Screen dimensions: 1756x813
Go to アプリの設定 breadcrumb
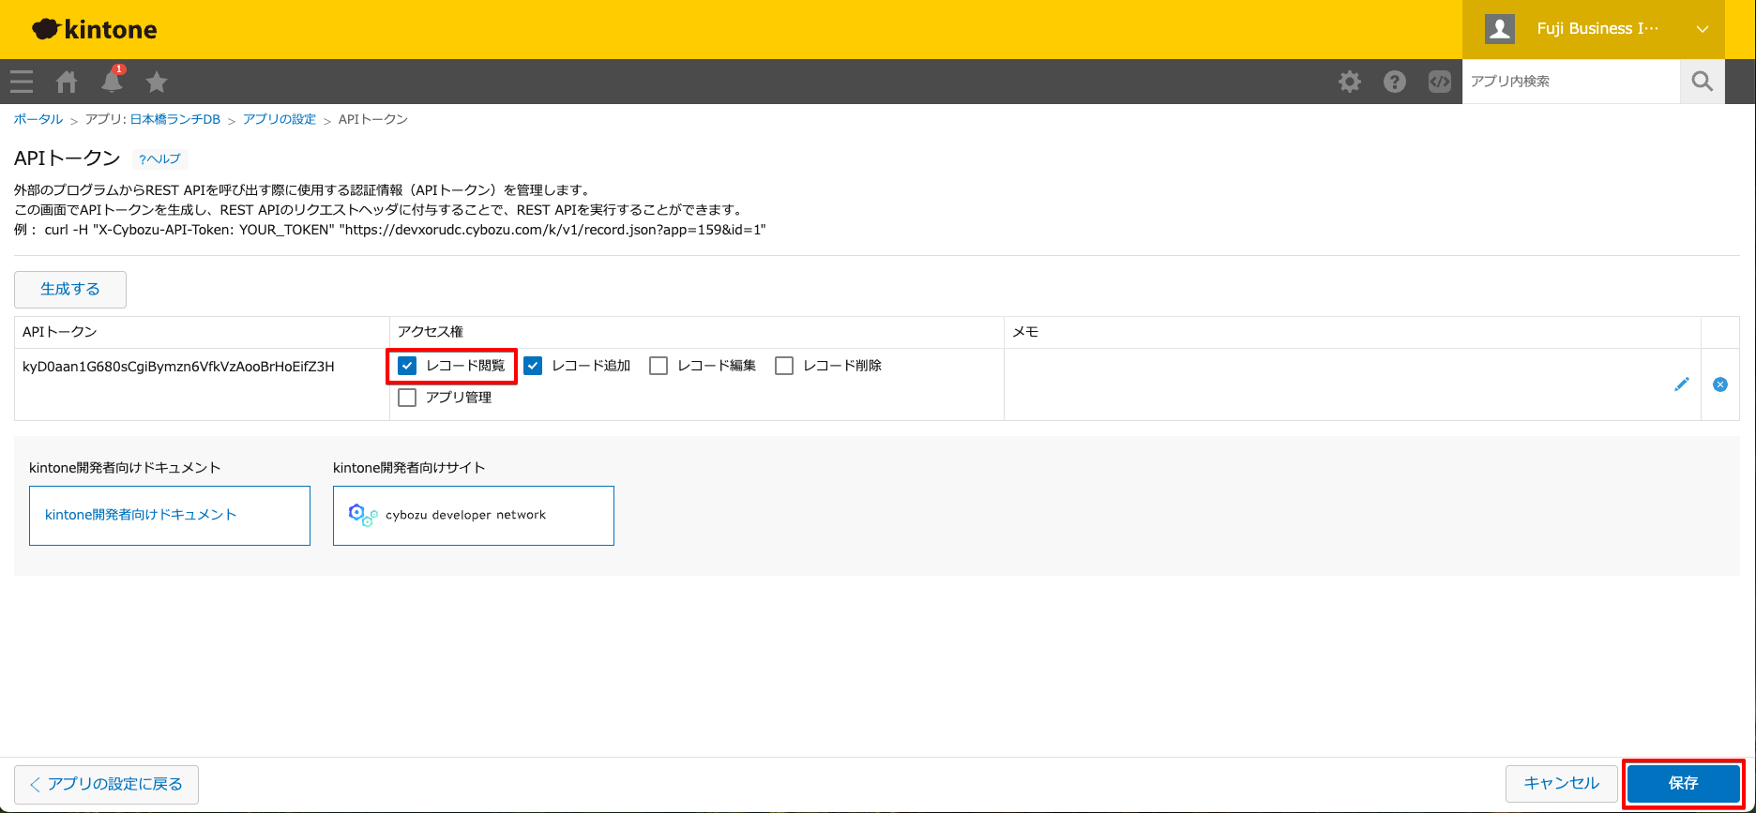280,119
